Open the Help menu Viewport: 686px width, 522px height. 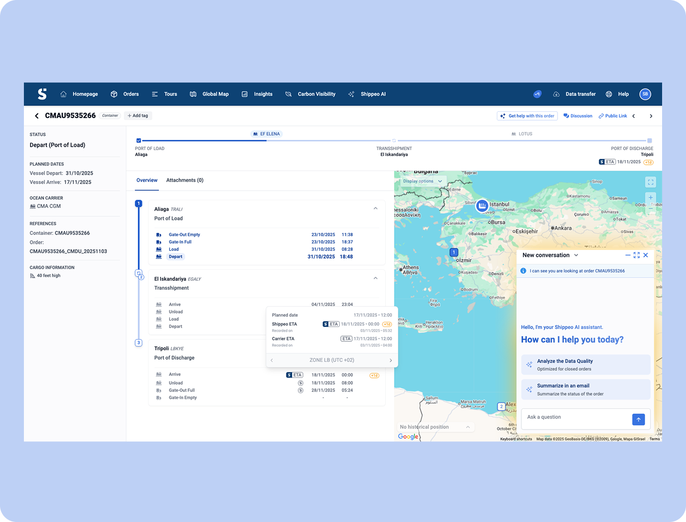tap(617, 94)
